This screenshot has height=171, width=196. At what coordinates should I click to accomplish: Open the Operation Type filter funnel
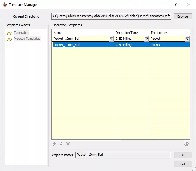pyautogui.click(x=146, y=39)
